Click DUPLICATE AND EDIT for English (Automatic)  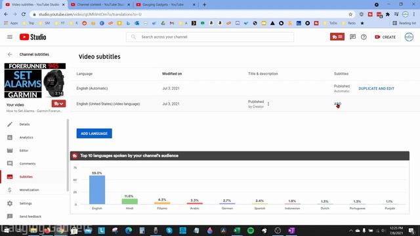376,88
